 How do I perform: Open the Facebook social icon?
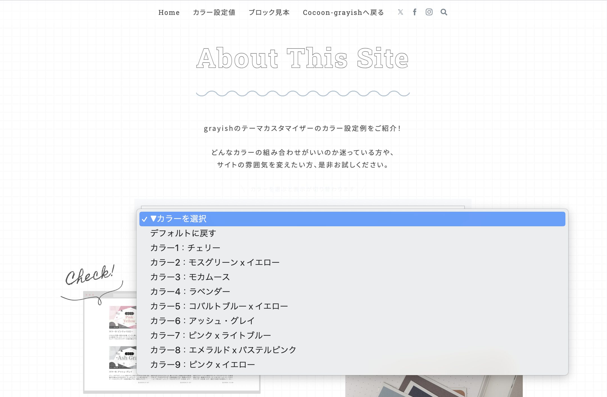pos(415,12)
